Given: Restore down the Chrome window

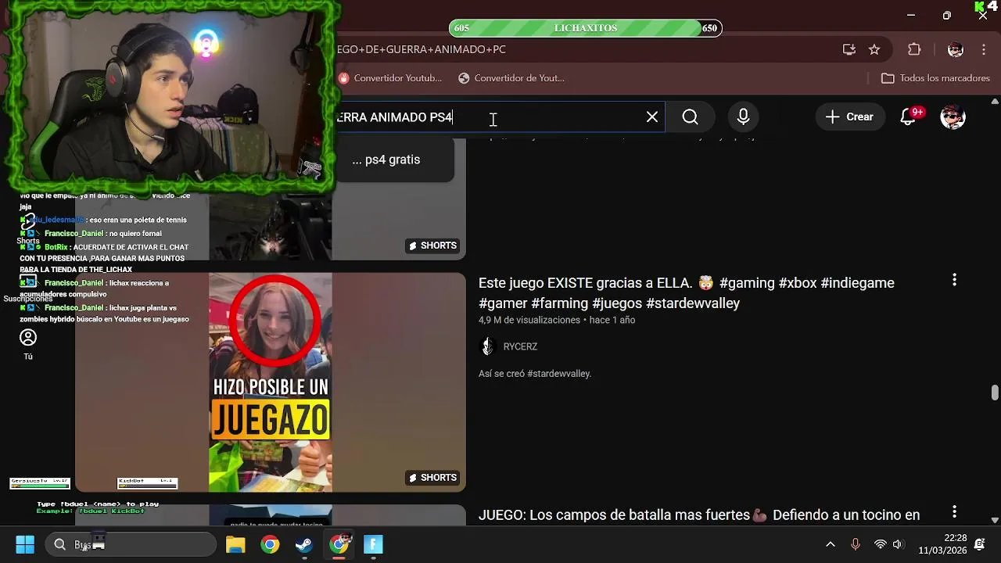Looking at the screenshot, I should click(947, 15).
